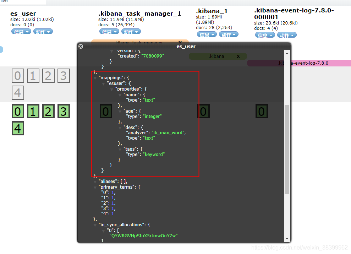Select unassigned gray shard 2 of es_user

pyautogui.click(x=48, y=76)
